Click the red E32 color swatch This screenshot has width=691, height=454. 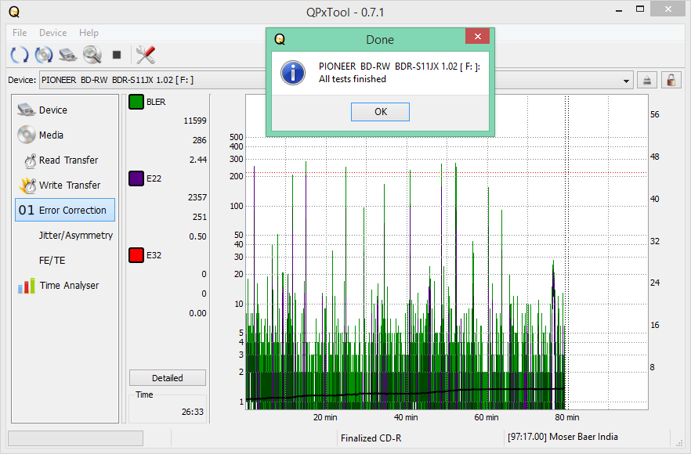point(136,255)
